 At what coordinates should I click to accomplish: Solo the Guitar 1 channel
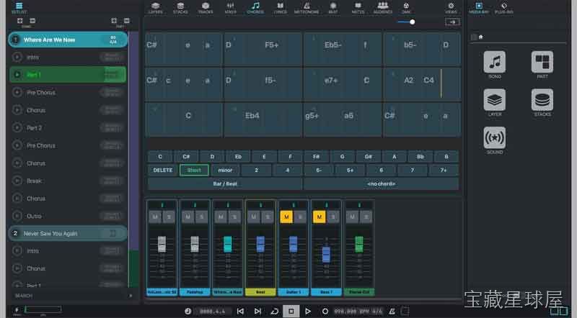[300, 217]
